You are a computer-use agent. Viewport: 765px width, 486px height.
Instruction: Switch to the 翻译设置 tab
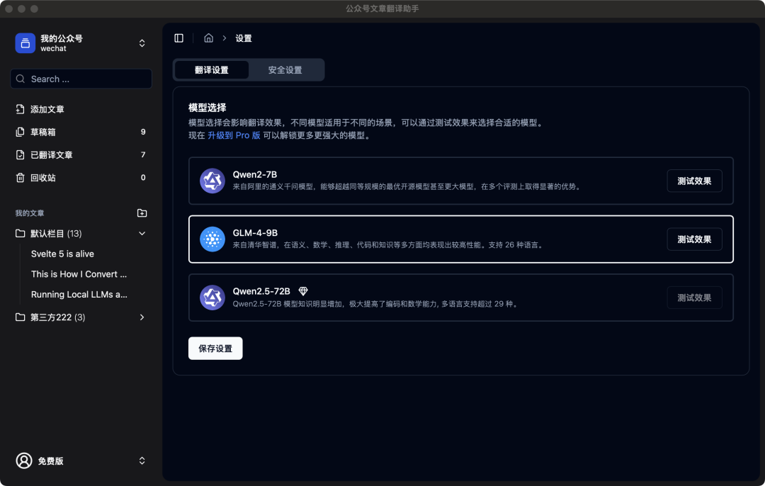pyautogui.click(x=212, y=69)
